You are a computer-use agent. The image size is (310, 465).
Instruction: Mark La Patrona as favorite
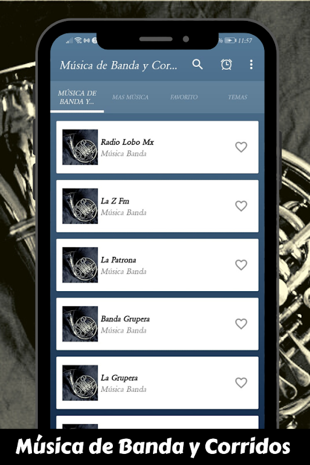pyautogui.click(x=241, y=265)
